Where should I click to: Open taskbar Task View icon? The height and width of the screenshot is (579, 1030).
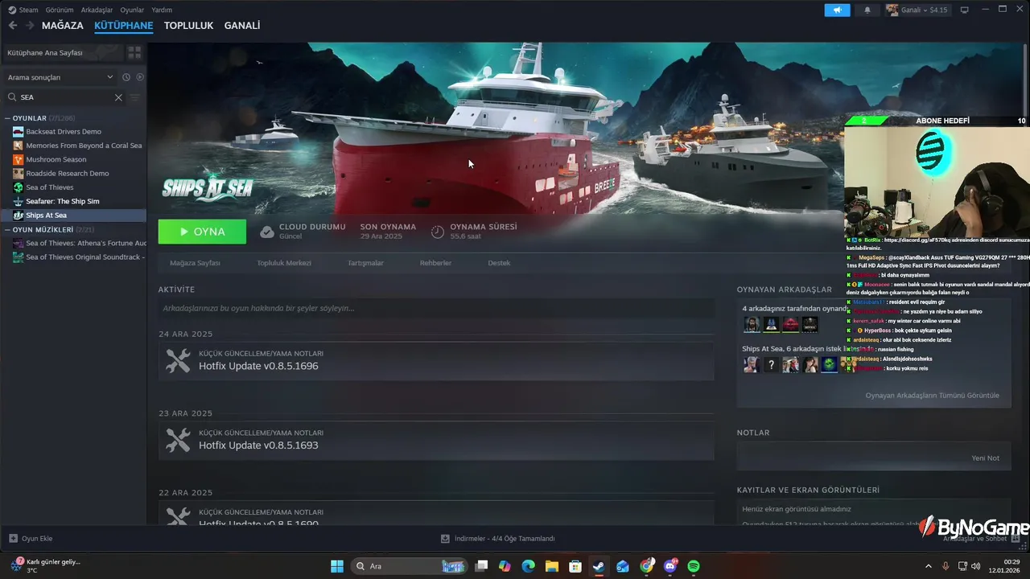coord(480,566)
